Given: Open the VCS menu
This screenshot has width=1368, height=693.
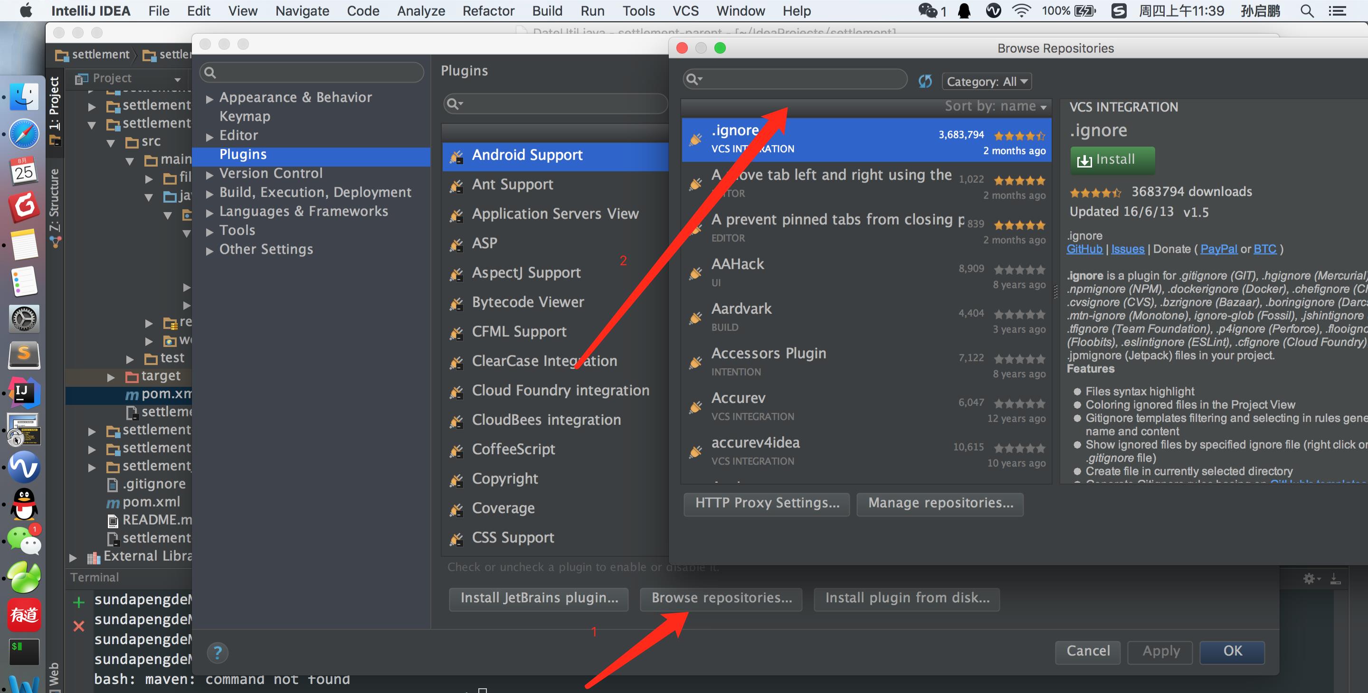Looking at the screenshot, I should pyautogui.click(x=685, y=10).
